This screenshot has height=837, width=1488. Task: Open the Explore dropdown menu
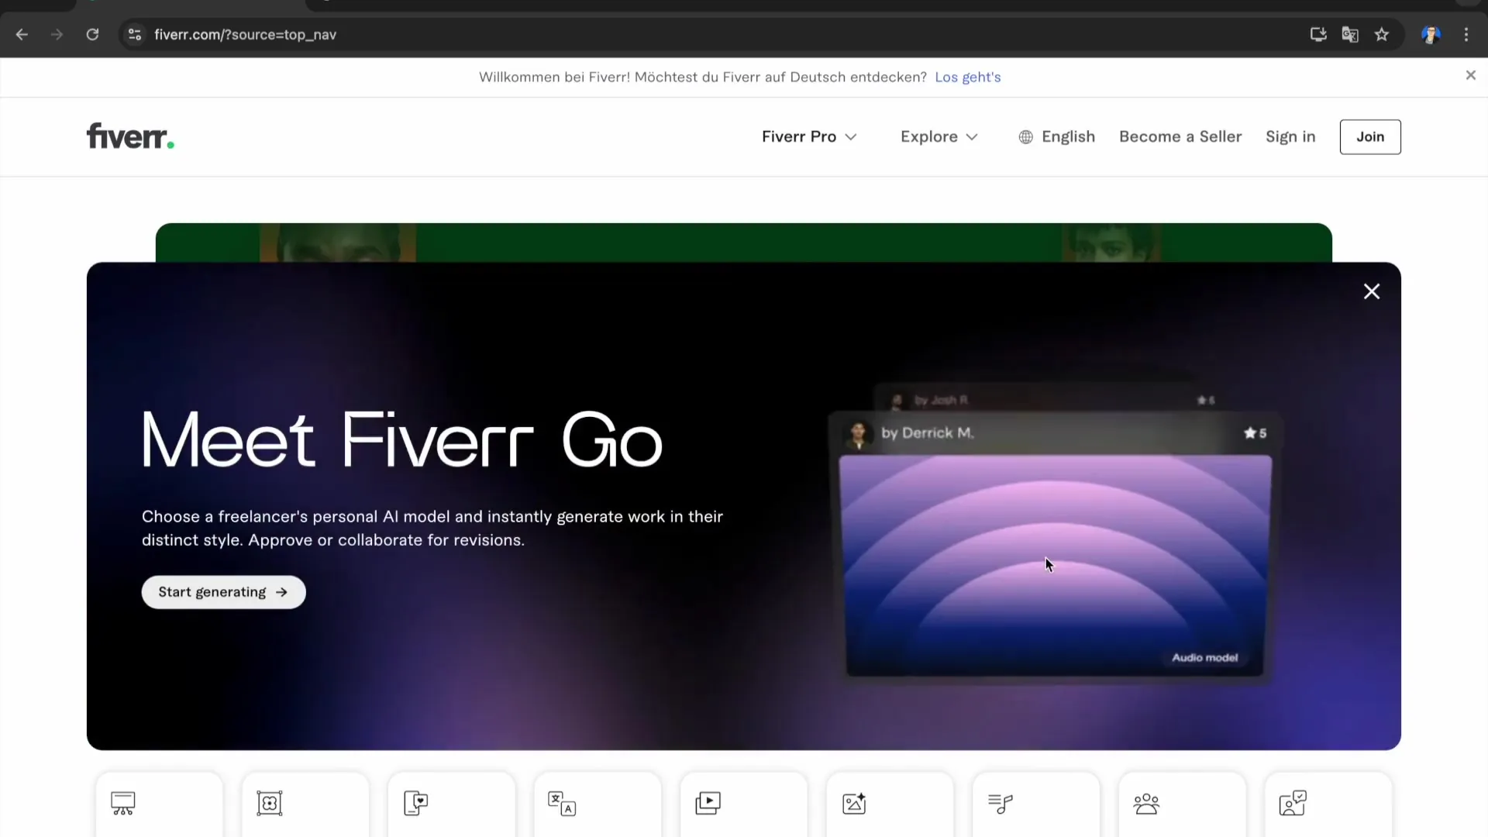point(939,136)
